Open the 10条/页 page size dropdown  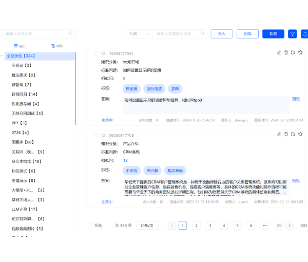pyautogui.click(x=150, y=226)
